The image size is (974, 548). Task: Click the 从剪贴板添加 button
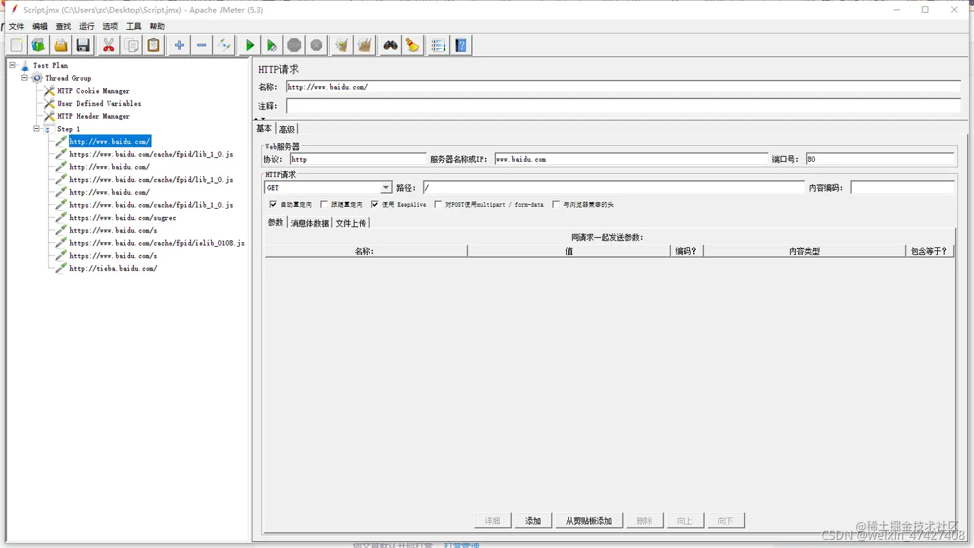pos(589,520)
